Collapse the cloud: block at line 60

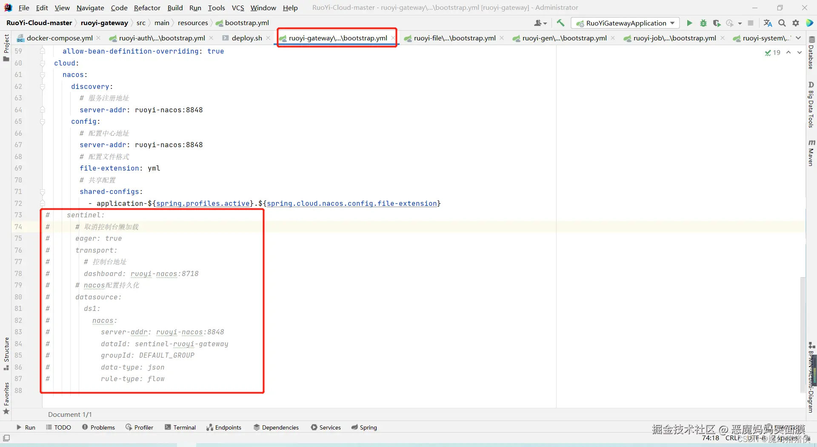43,63
